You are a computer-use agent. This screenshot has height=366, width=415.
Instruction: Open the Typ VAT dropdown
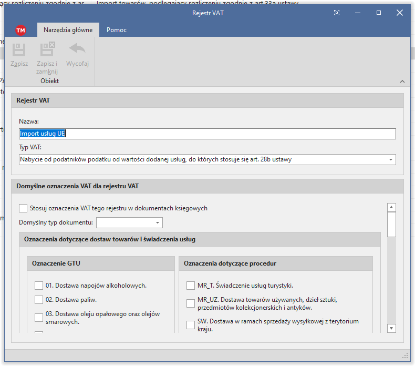coord(390,159)
